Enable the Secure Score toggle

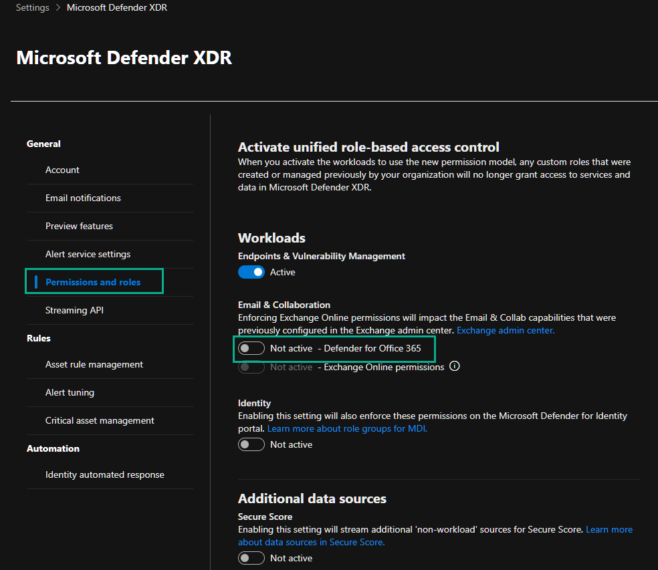[251, 558]
